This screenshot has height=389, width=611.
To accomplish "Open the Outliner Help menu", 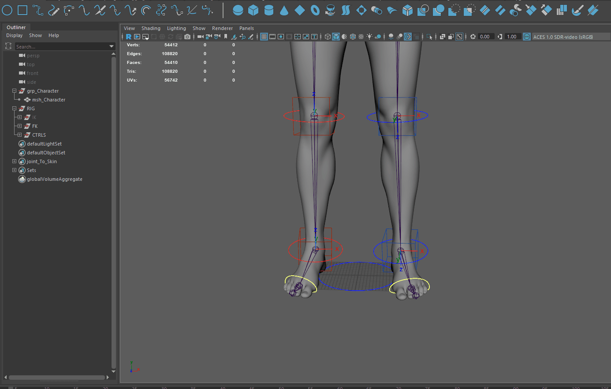I will pos(54,35).
